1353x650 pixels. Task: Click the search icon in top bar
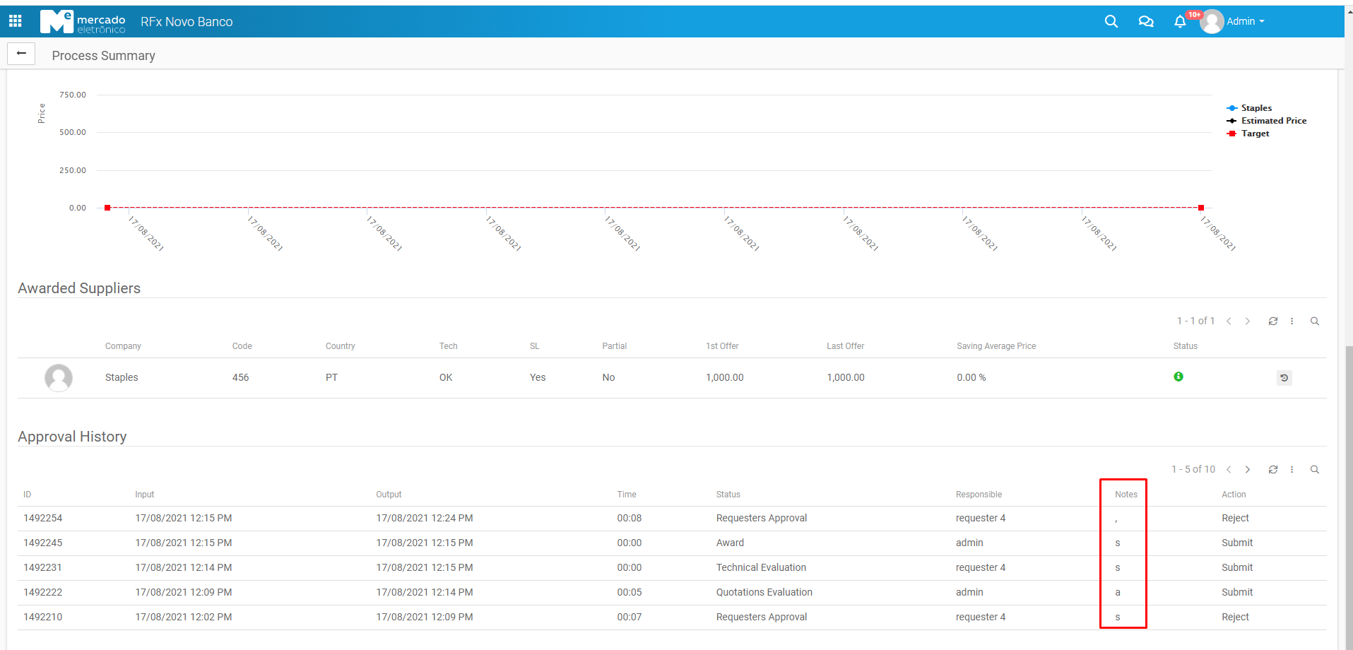(x=1111, y=21)
